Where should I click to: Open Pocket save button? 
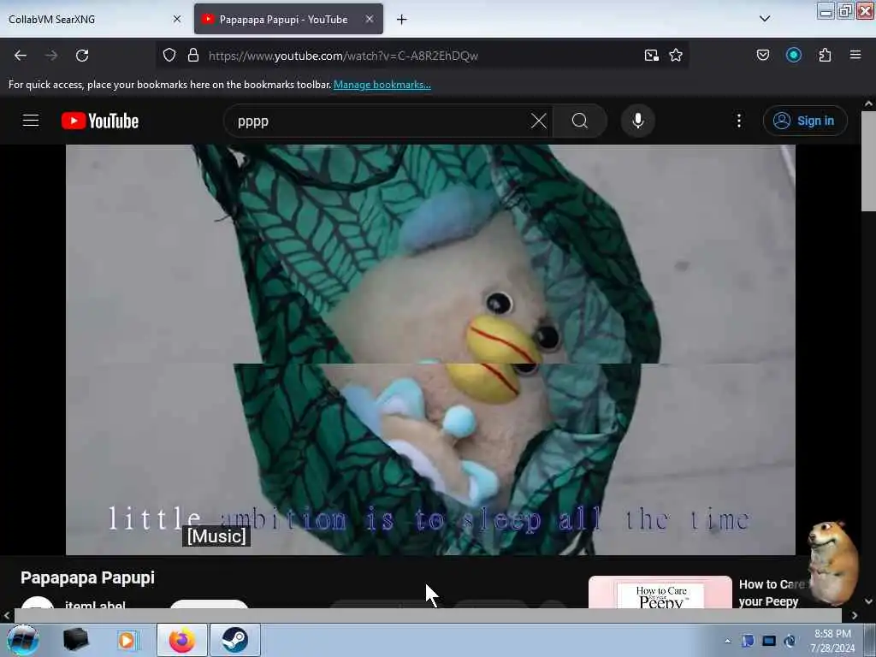pyautogui.click(x=762, y=55)
